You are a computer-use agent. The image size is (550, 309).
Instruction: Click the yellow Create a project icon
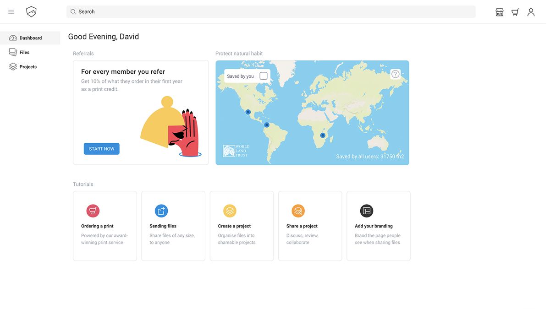point(229,210)
